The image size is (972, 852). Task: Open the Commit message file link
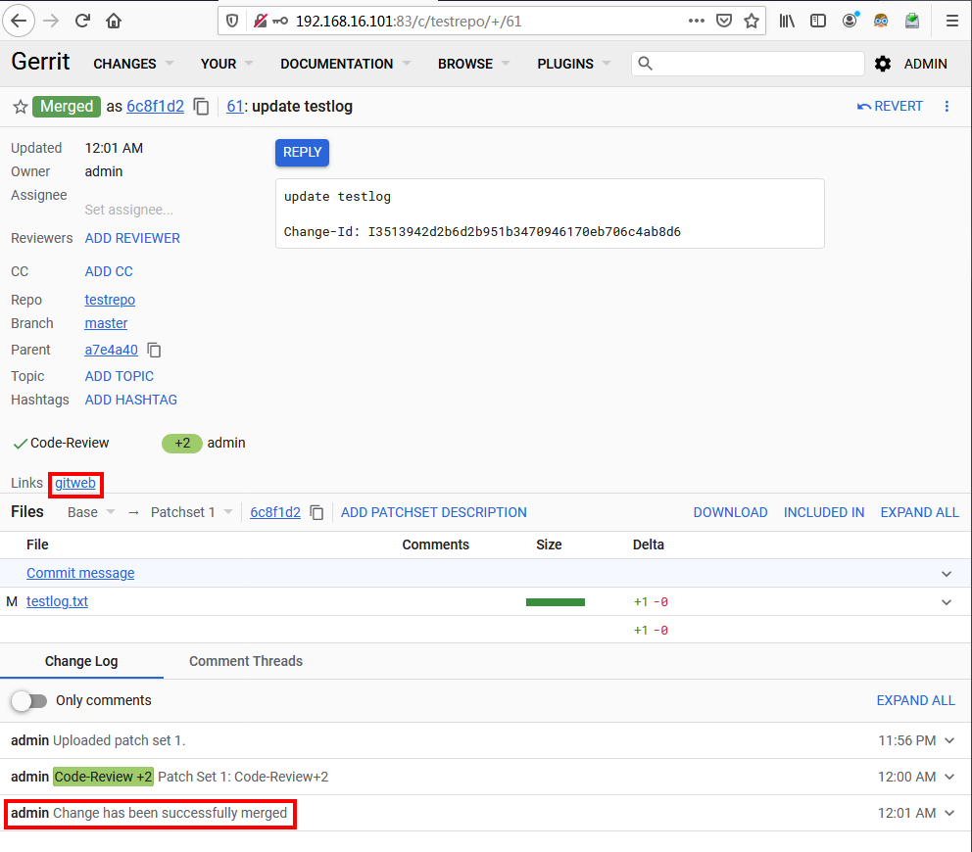click(80, 573)
